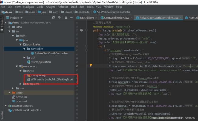The image size is (198, 121).
Task: Hide the Project panel with minus icon
Action: [x=72, y=18]
